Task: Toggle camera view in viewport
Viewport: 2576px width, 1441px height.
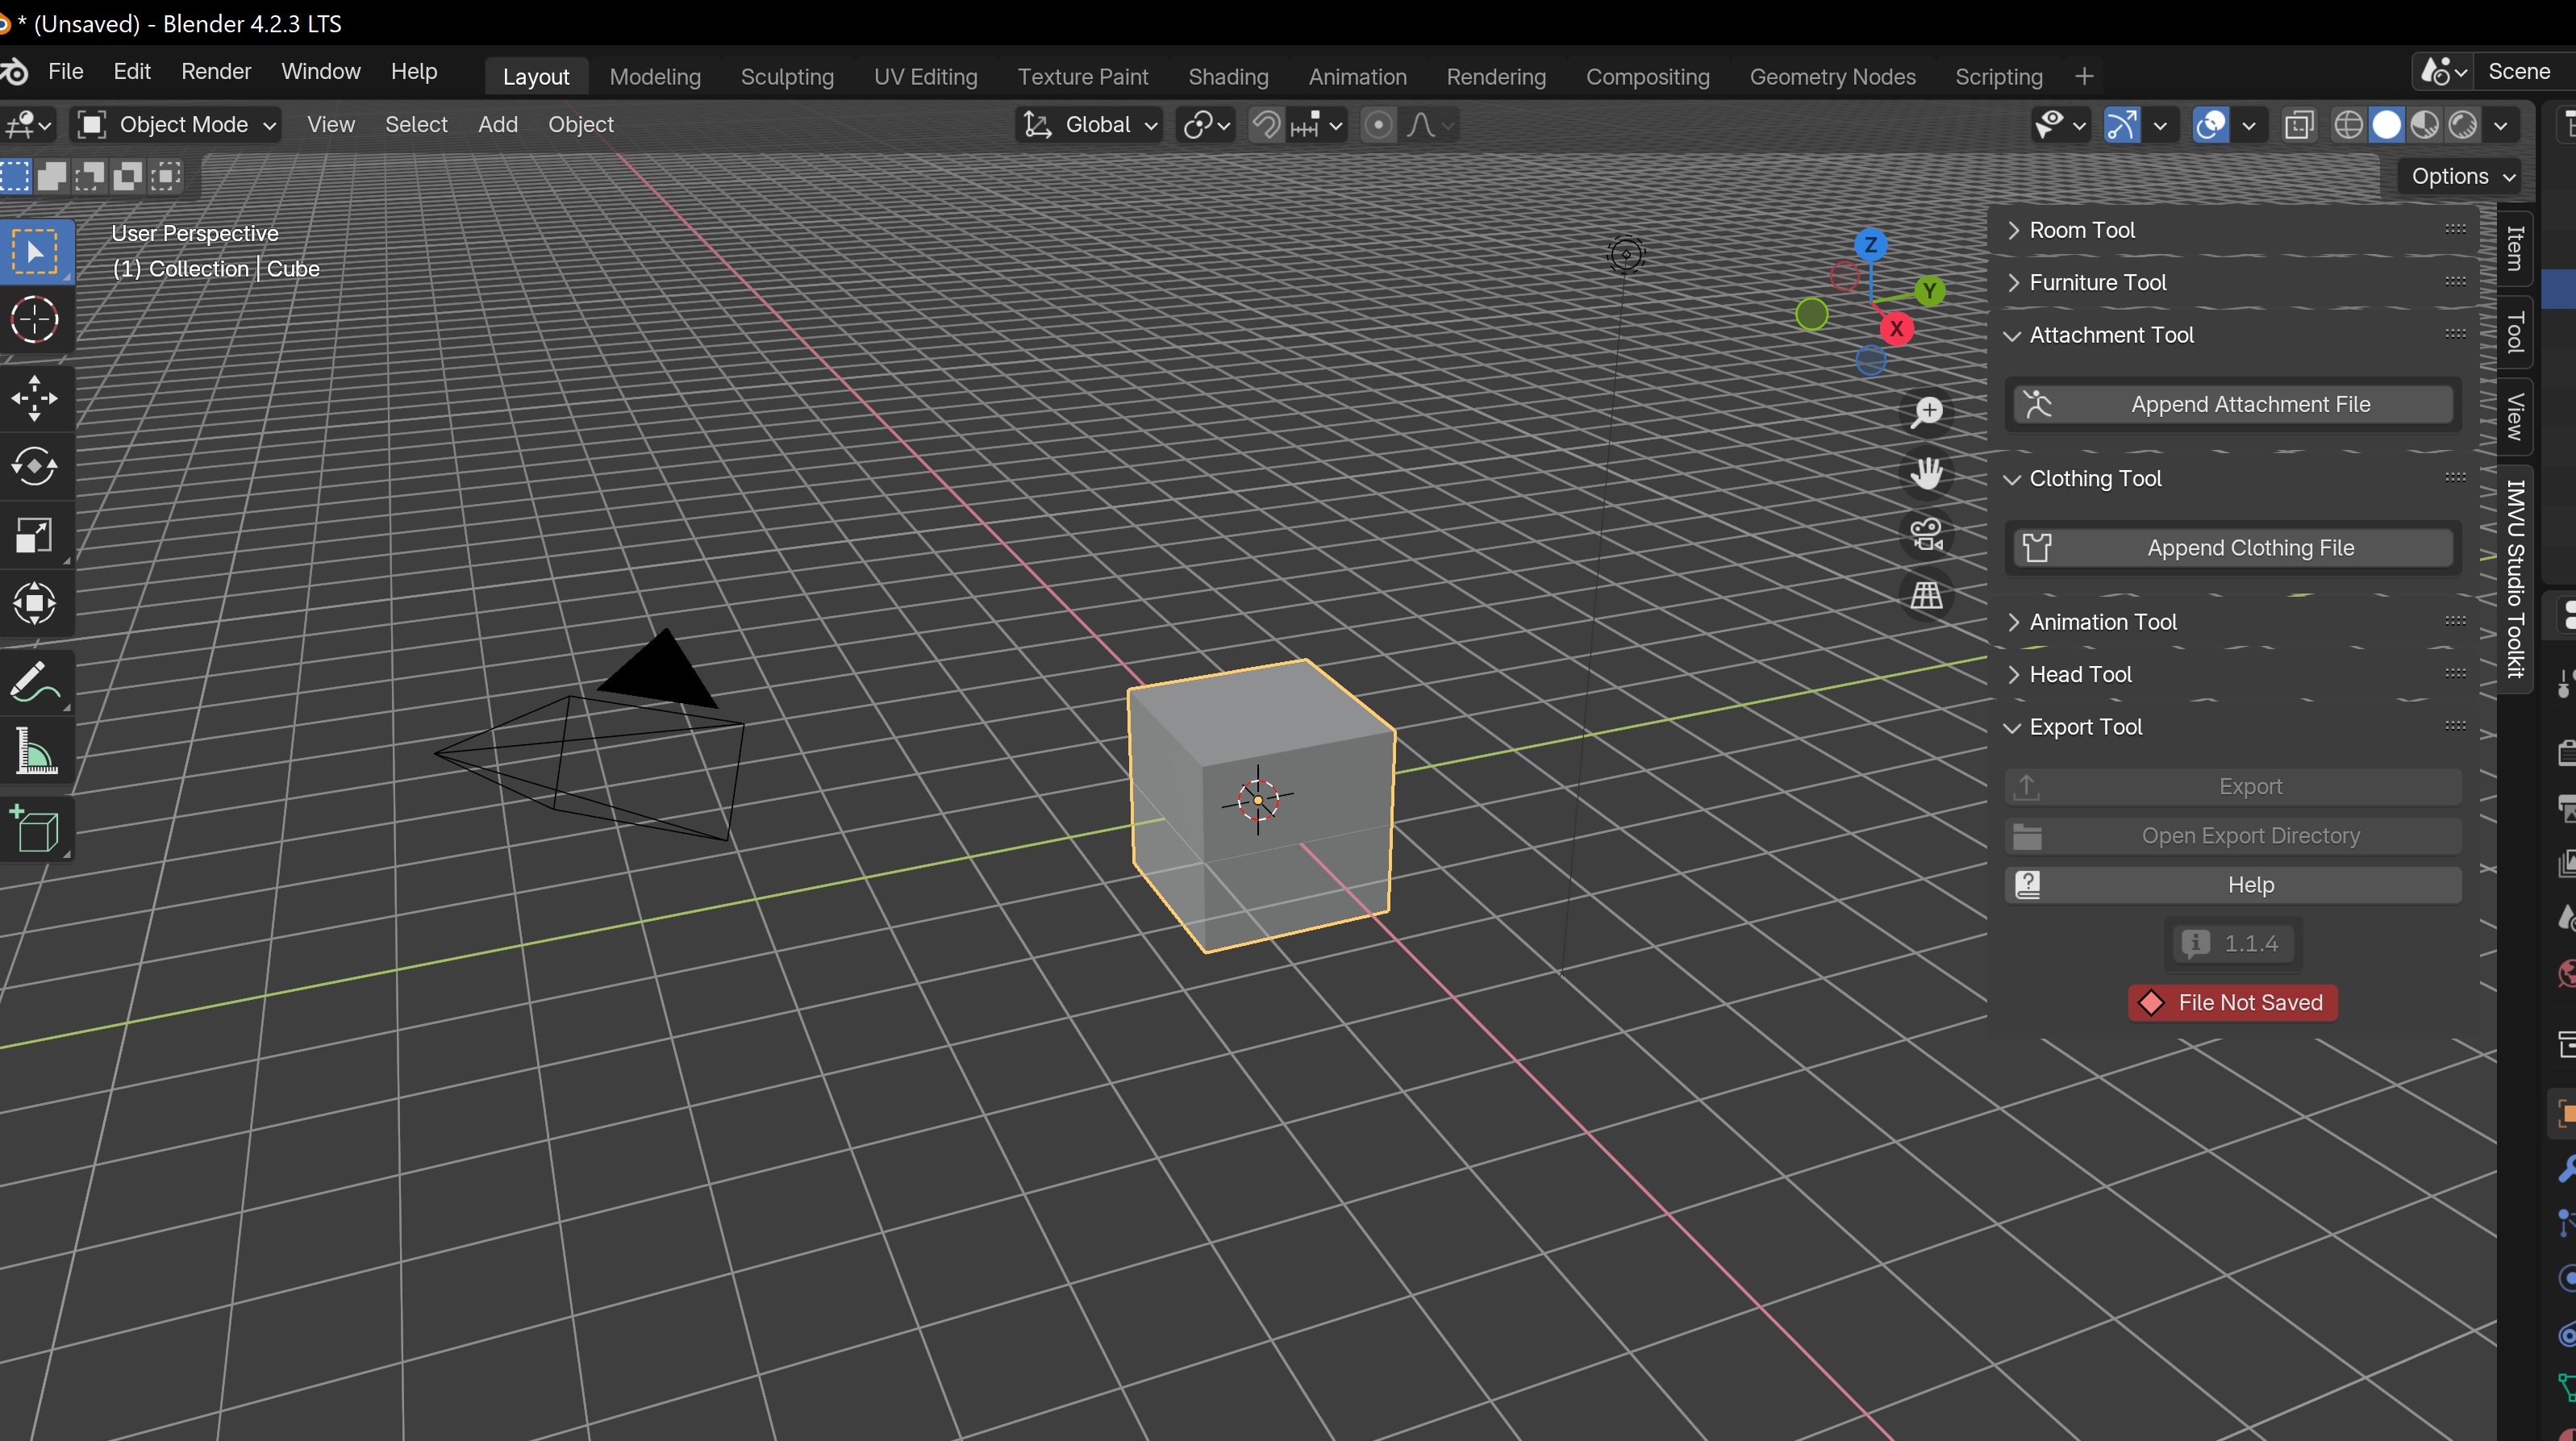Action: 1926,534
